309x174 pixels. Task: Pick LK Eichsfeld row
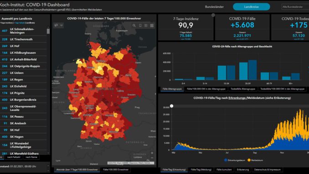click(x=23, y=86)
